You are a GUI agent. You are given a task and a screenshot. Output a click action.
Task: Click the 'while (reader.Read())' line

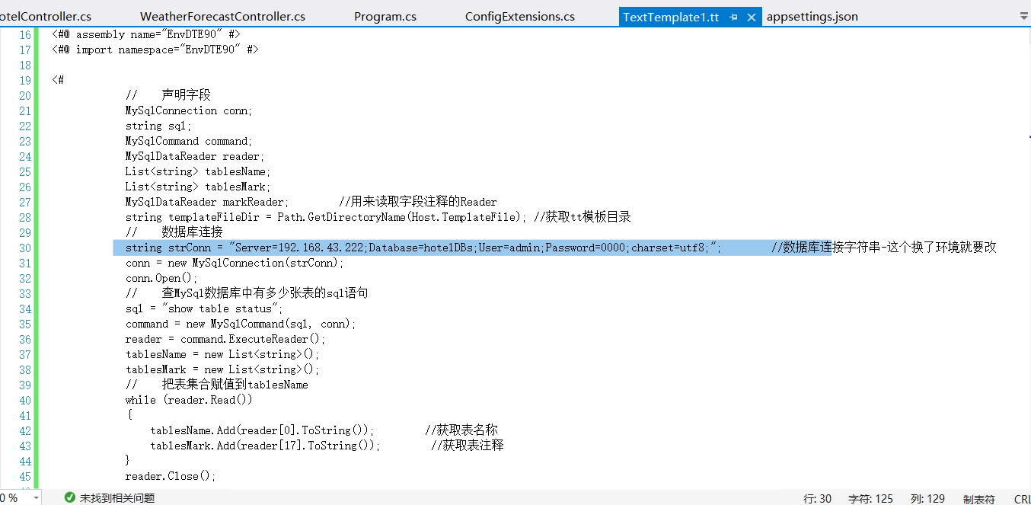tap(189, 400)
